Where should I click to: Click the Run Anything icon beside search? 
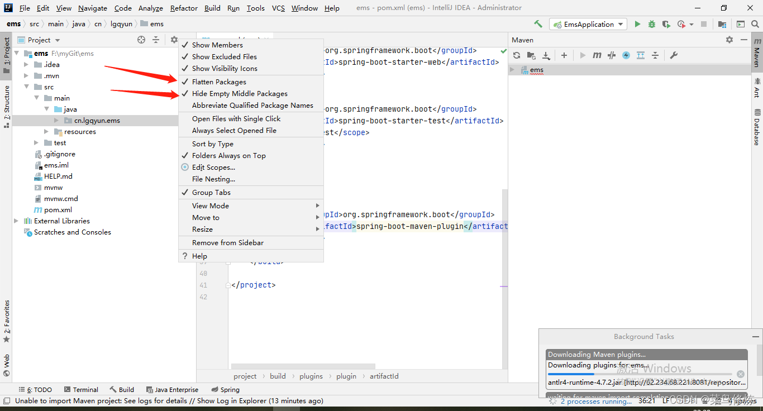740,24
